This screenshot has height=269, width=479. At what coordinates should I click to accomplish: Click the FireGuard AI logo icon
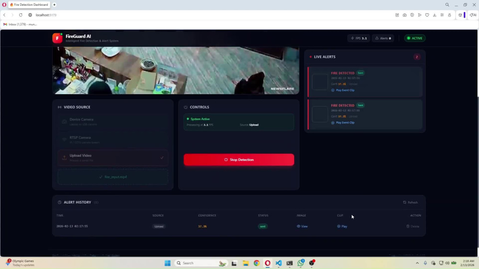(x=57, y=38)
